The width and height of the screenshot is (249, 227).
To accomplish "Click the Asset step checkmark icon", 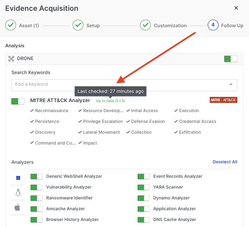I will click(10, 25).
